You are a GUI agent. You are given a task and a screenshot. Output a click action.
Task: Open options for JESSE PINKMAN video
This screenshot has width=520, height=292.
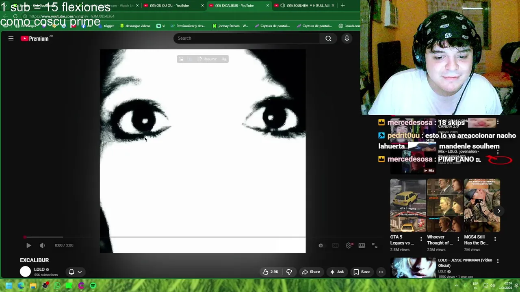click(498, 261)
